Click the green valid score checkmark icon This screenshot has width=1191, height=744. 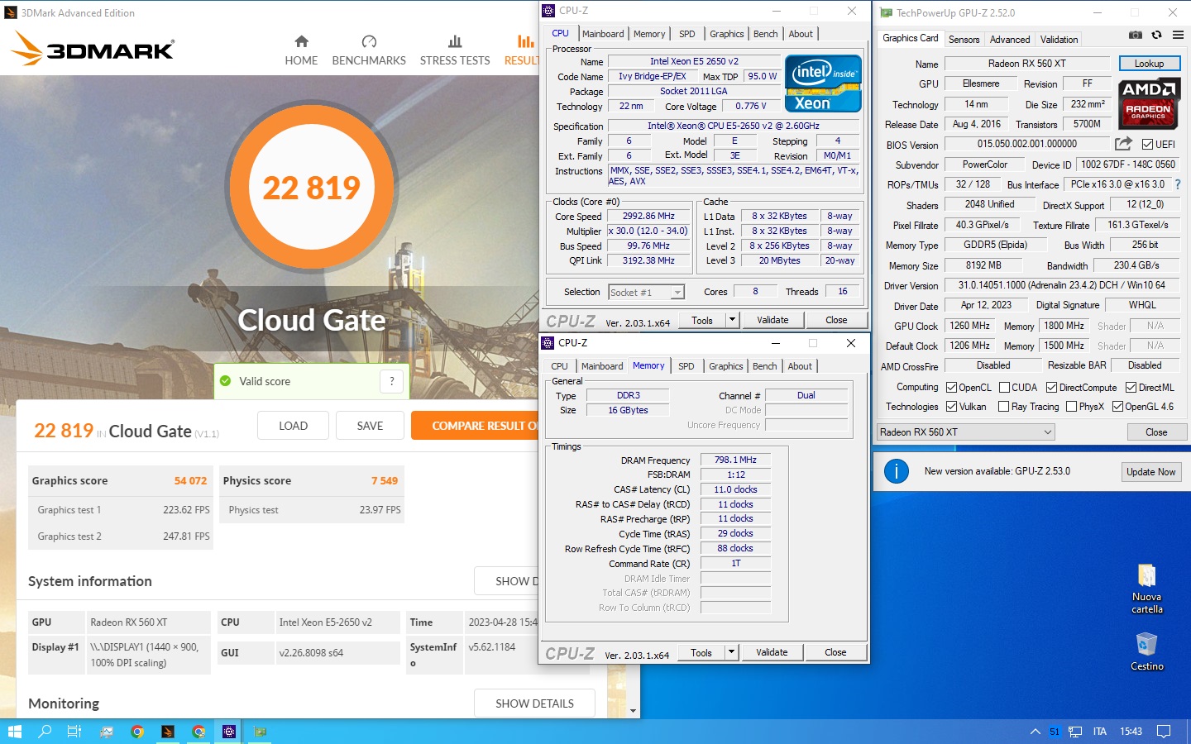(225, 381)
